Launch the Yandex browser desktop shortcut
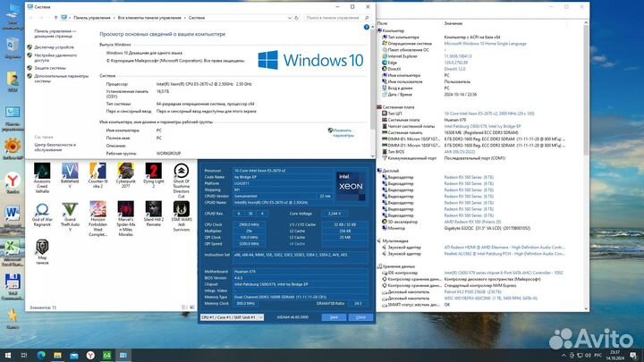Viewport: 644px width, 362px height. click(13, 182)
